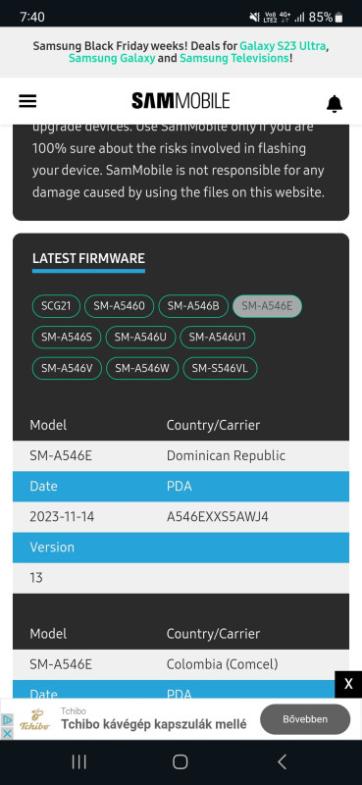Tap Android back button
The height and width of the screenshot is (785, 362).
pos(282,762)
